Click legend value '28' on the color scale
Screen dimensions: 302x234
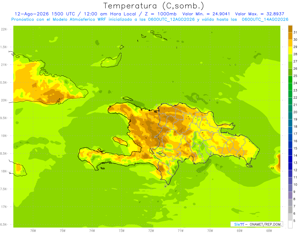295,54
